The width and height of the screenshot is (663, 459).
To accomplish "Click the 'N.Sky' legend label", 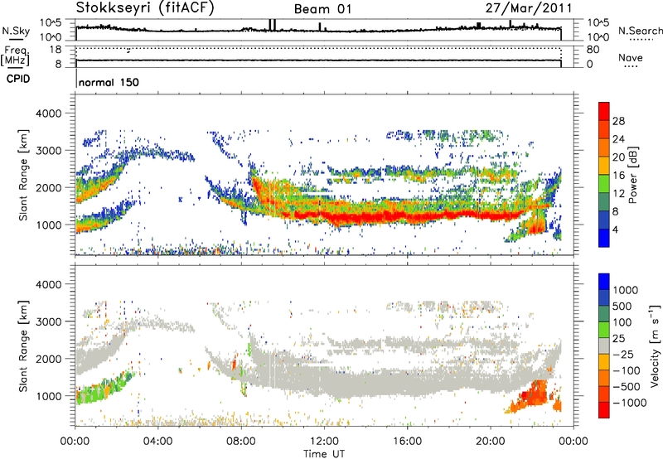I will pyautogui.click(x=16, y=31).
